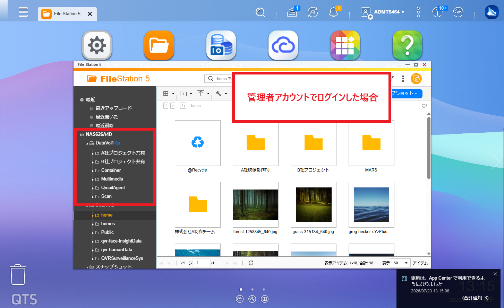Open tools wrench dropdown in toolbar
504x308 pixels.
pyautogui.click(x=221, y=94)
